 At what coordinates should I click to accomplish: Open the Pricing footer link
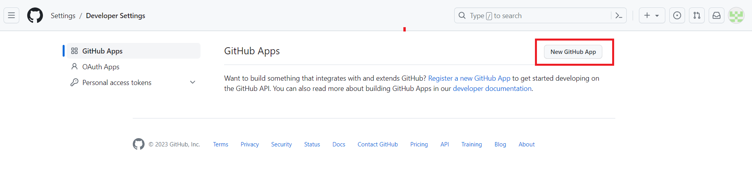pos(419,144)
